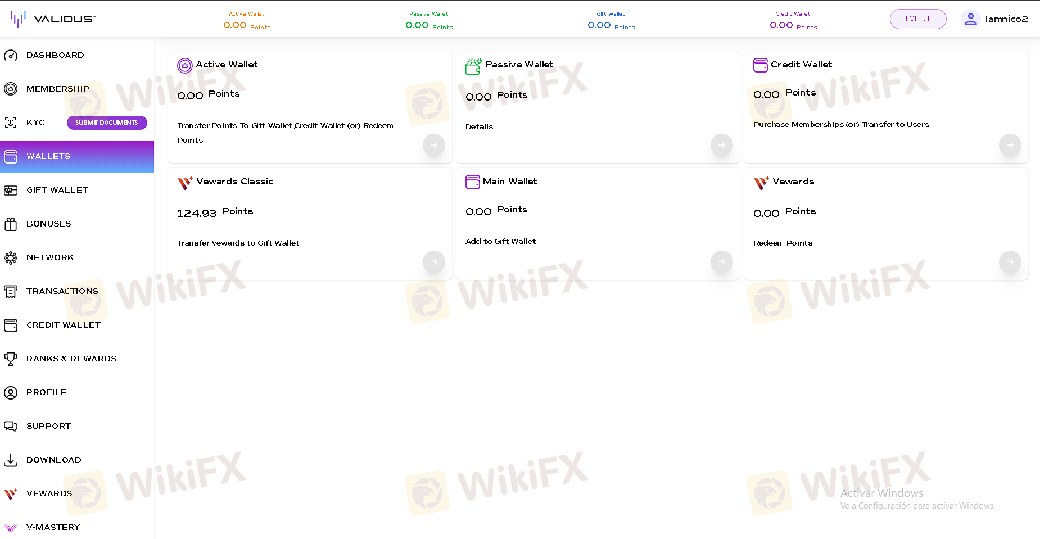Viewport: 1040px width, 539px height.
Task: Click the Credit Wallet sidebar icon
Action: point(11,325)
